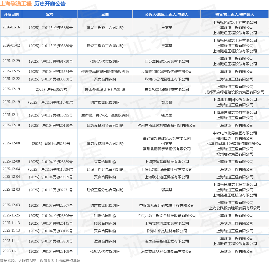This screenshot has width=269, height=263.
Task: Select case number 沪0104民初28389号
Action: (x=51, y=162)
